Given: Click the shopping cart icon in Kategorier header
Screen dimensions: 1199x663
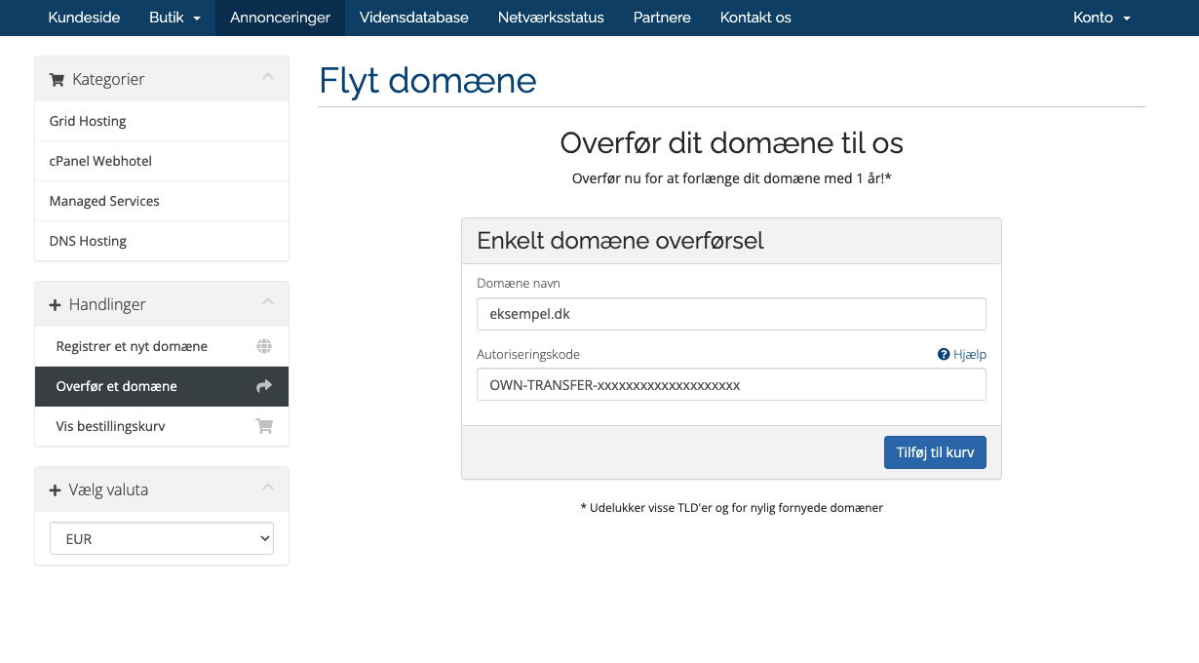Looking at the screenshot, I should click(x=57, y=79).
